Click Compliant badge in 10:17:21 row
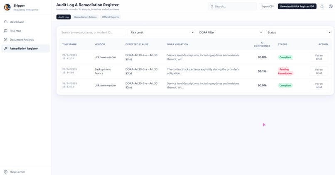Viewport: 335px width, 175px height. point(285,57)
